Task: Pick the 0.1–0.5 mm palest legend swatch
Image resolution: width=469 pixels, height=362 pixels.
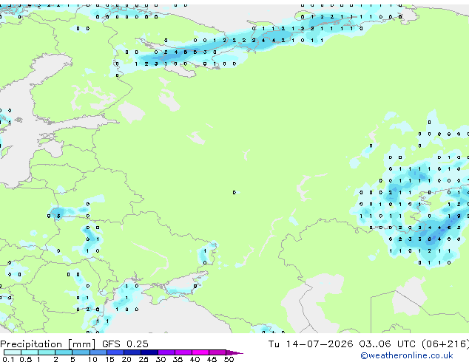Action: click(13, 352)
